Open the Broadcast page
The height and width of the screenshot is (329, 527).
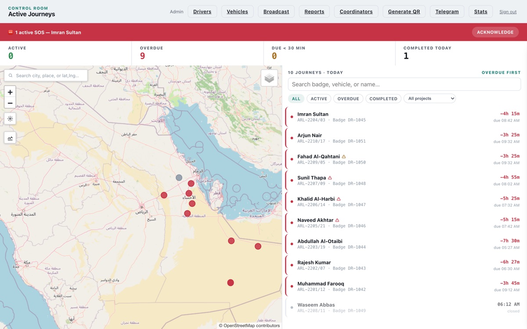(276, 11)
